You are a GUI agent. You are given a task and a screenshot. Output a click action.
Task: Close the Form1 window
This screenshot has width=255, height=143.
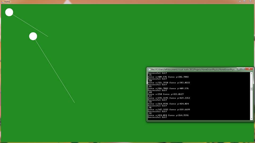250,1
